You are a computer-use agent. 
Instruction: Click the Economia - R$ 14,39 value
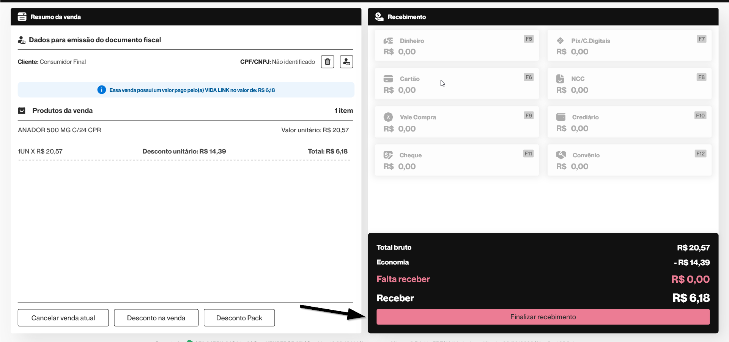coord(692,263)
